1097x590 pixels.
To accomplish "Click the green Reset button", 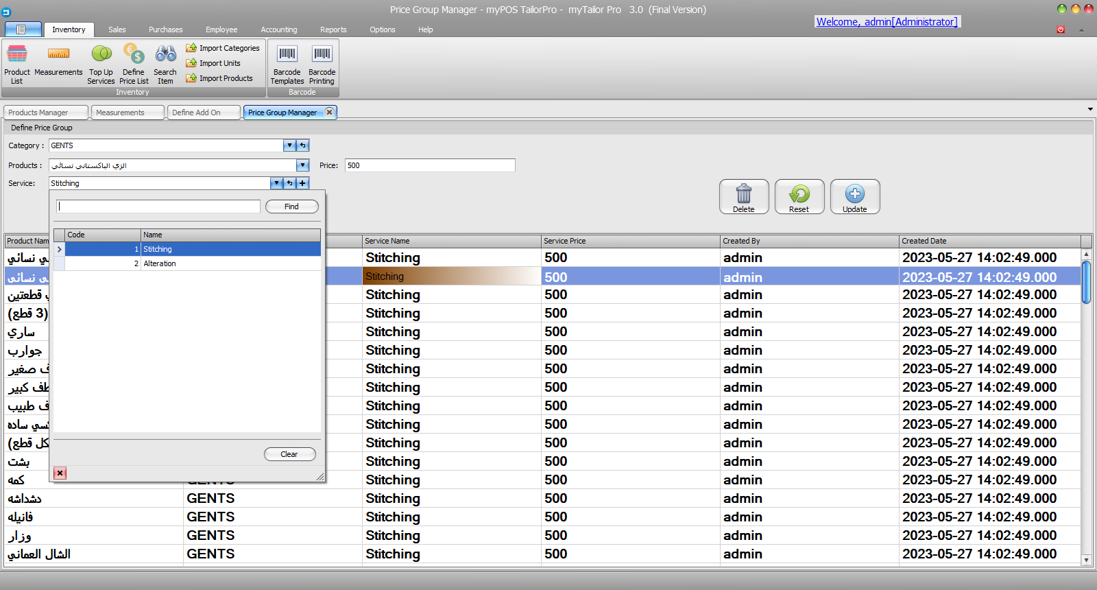I will (x=799, y=198).
